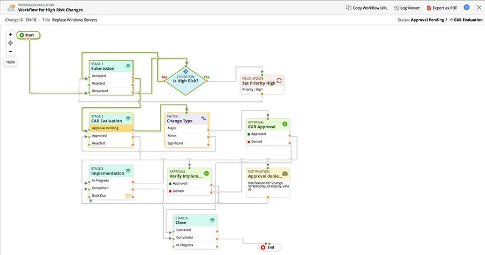Click green check icon on CAB Approval node
Viewport: 485px width, 255px height.
pyautogui.click(x=285, y=124)
